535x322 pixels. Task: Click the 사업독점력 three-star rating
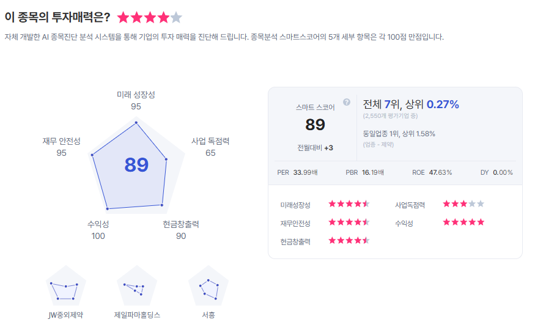pyautogui.click(x=463, y=204)
